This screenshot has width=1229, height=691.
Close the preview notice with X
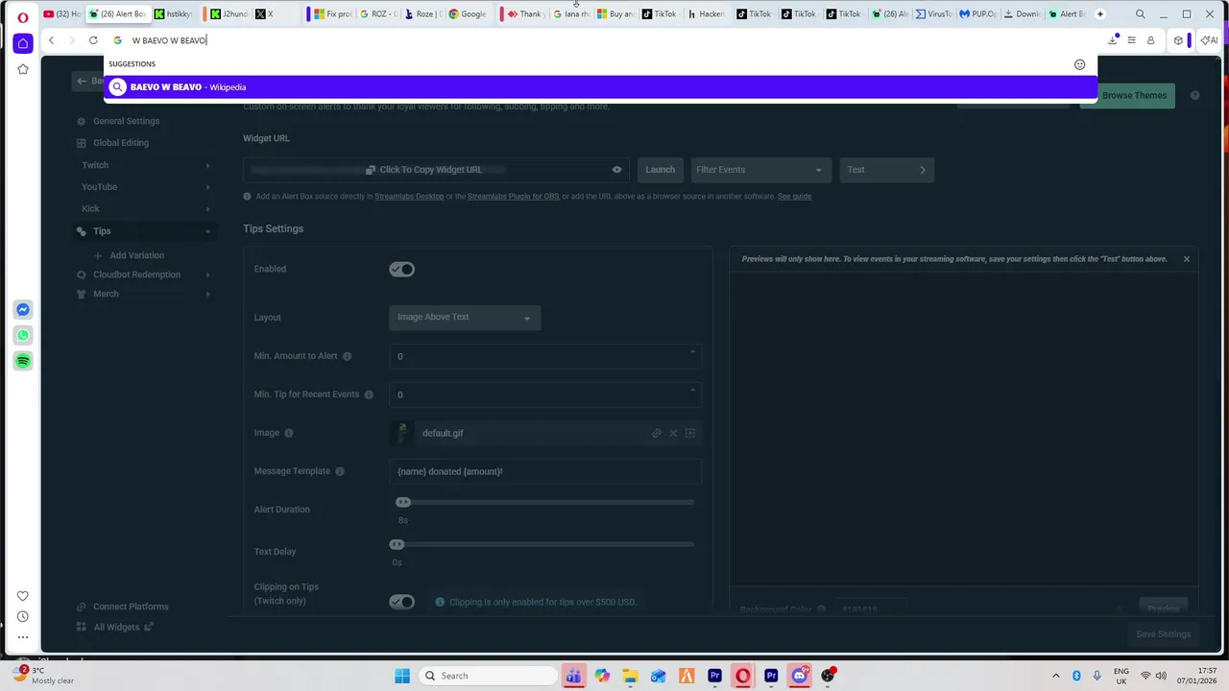point(1186,259)
